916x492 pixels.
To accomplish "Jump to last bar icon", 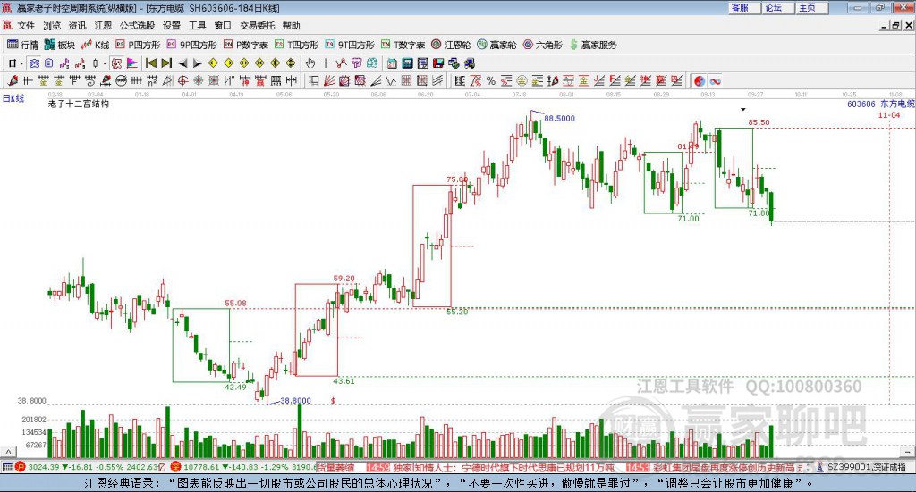I will (x=166, y=63).
